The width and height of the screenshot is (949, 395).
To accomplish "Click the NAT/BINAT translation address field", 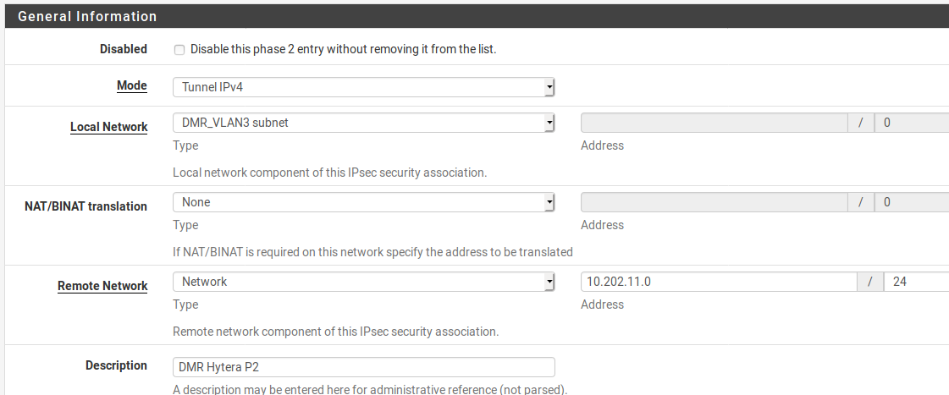I will [715, 202].
